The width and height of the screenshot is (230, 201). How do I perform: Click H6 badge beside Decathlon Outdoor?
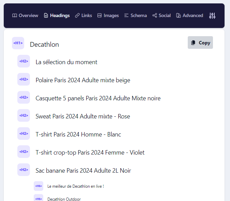coord(39,198)
